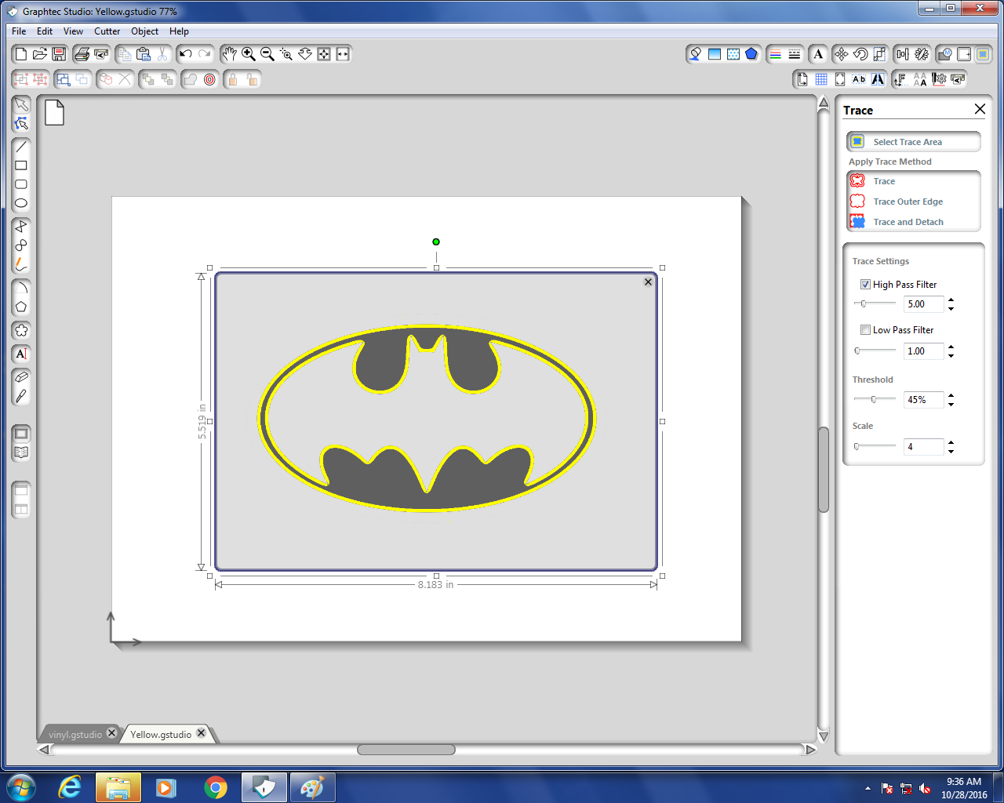
Task: Zoom out with the minus magnifier
Action: coord(267,54)
